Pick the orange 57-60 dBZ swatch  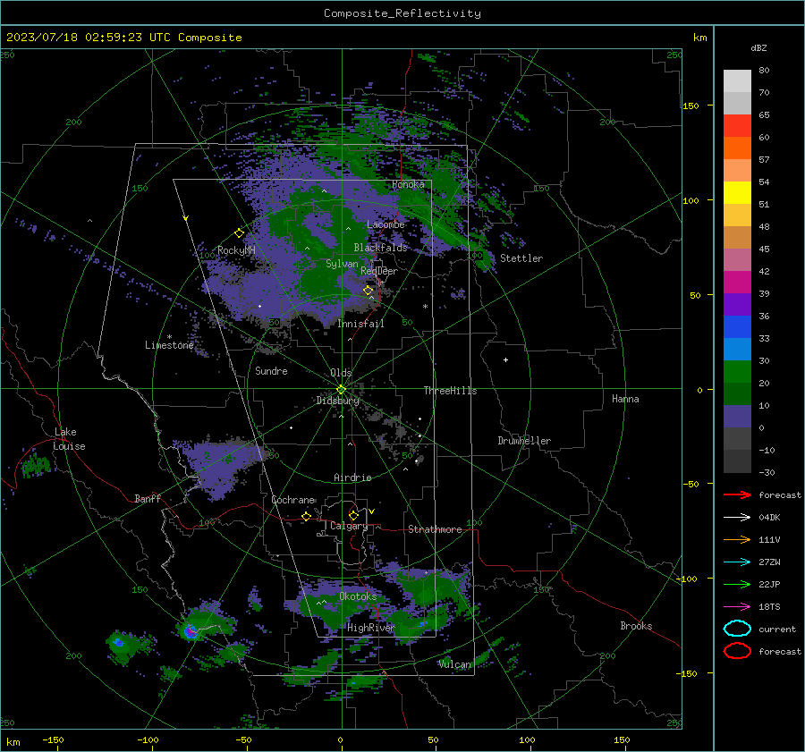coord(737,148)
